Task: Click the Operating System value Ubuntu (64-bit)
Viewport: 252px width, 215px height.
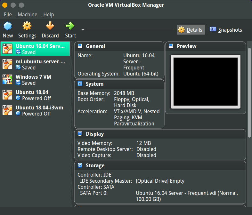Action: click(x=141, y=74)
